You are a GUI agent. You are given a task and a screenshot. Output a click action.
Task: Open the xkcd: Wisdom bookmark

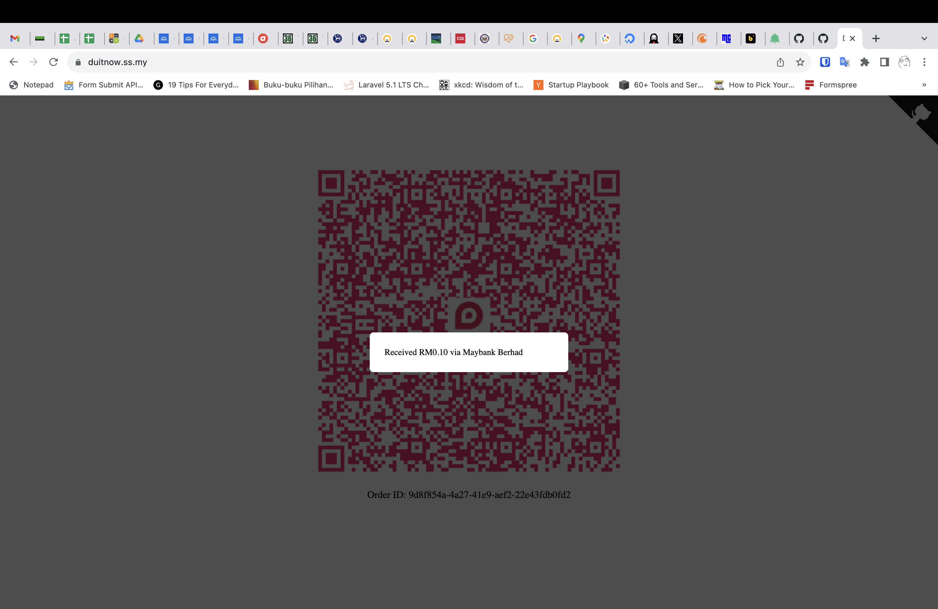point(481,85)
